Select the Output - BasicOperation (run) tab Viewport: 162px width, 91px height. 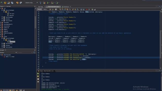coord(47,71)
